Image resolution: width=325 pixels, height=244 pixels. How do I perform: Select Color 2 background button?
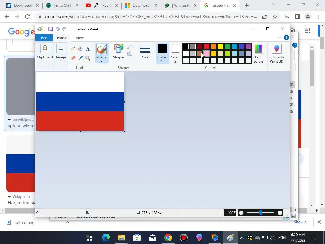tap(175, 53)
